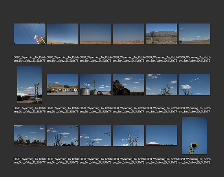Click the filename label under the mountain road sign
The width and height of the screenshot is (224, 177).
pos(162,59)
